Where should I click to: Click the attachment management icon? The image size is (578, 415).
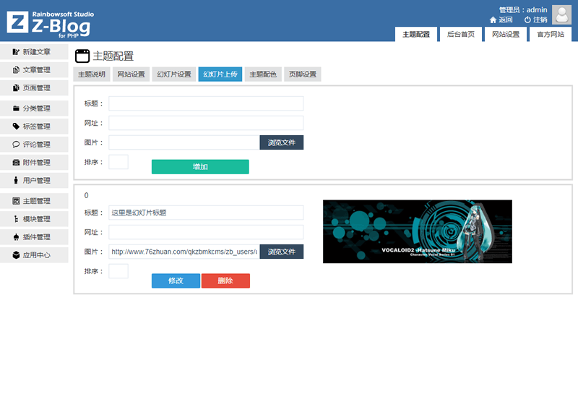pyautogui.click(x=16, y=163)
